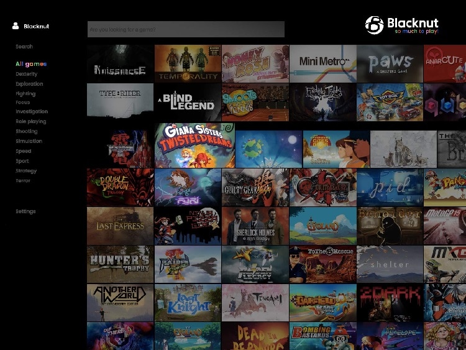Open the Last Knight game tile
Viewport: 466px width, 350px height.
coord(188,303)
